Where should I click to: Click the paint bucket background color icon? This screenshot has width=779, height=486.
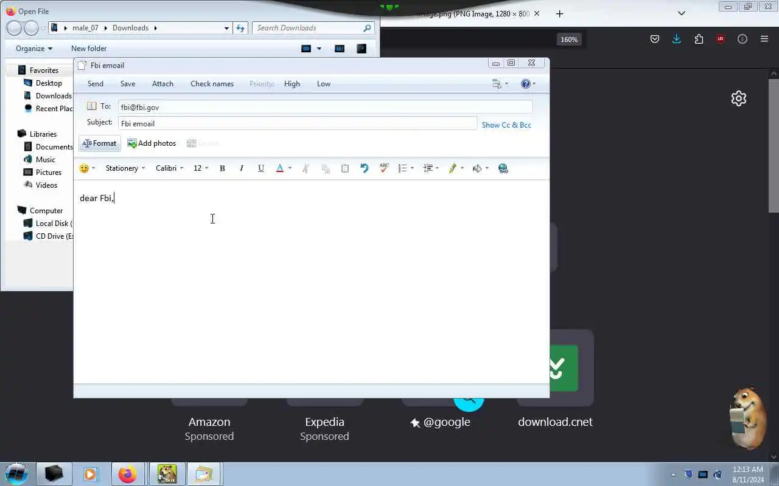(x=477, y=168)
